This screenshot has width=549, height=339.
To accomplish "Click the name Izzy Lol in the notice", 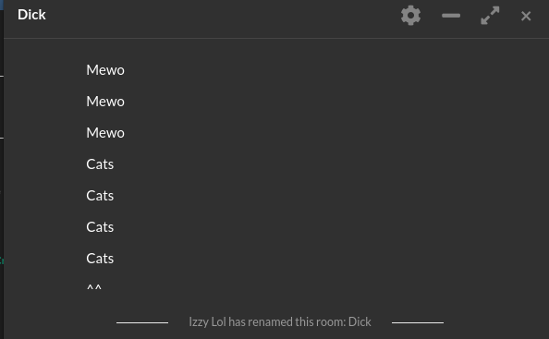I will (207, 321).
